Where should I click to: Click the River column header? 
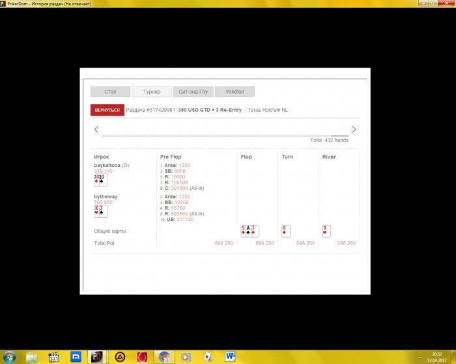[329, 157]
